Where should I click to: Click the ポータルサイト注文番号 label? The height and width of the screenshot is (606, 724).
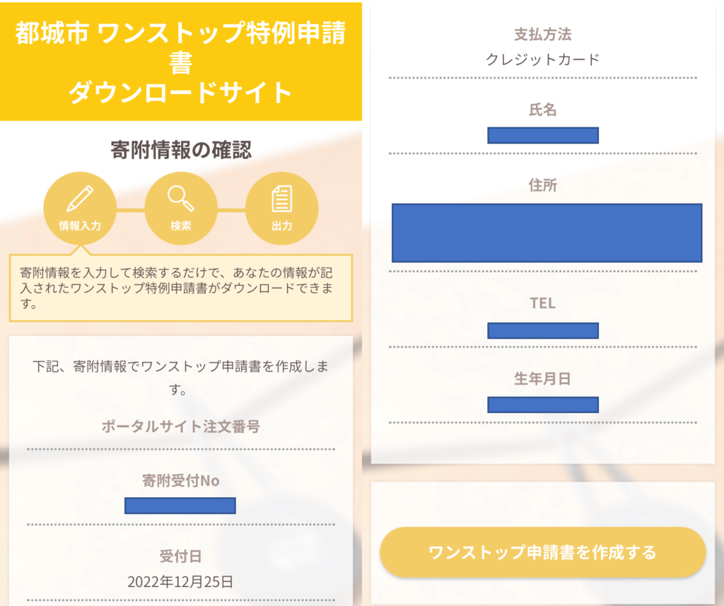(180, 426)
